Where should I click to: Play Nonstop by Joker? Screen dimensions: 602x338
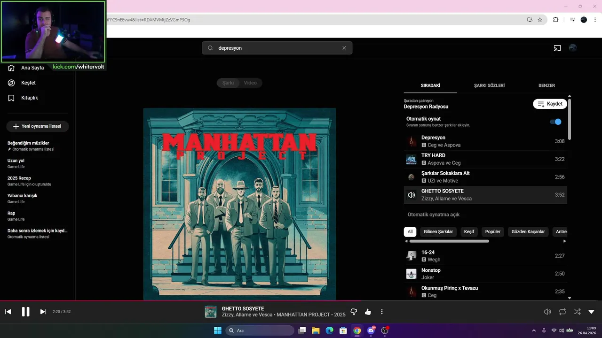pyautogui.click(x=485, y=274)
